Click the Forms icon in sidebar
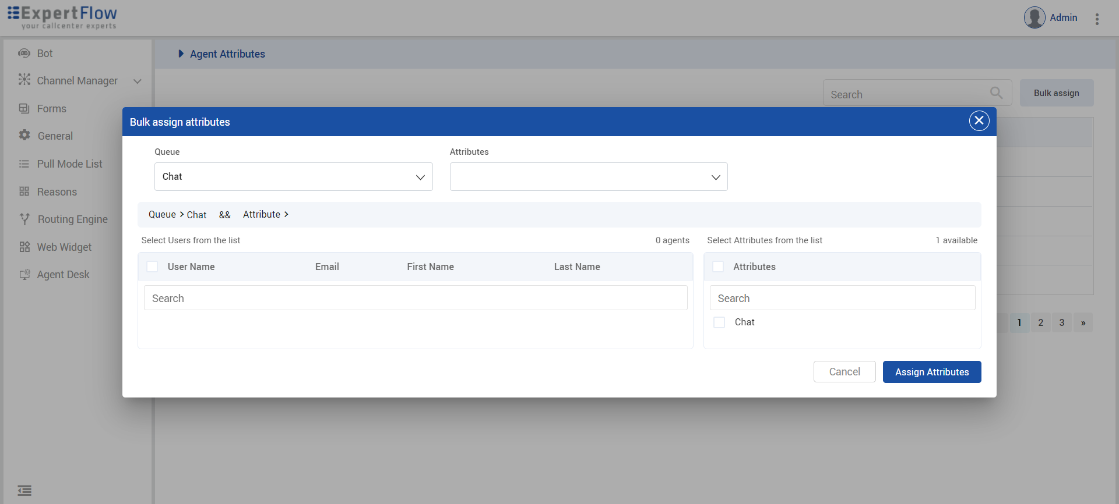 (x=24, y=108)
